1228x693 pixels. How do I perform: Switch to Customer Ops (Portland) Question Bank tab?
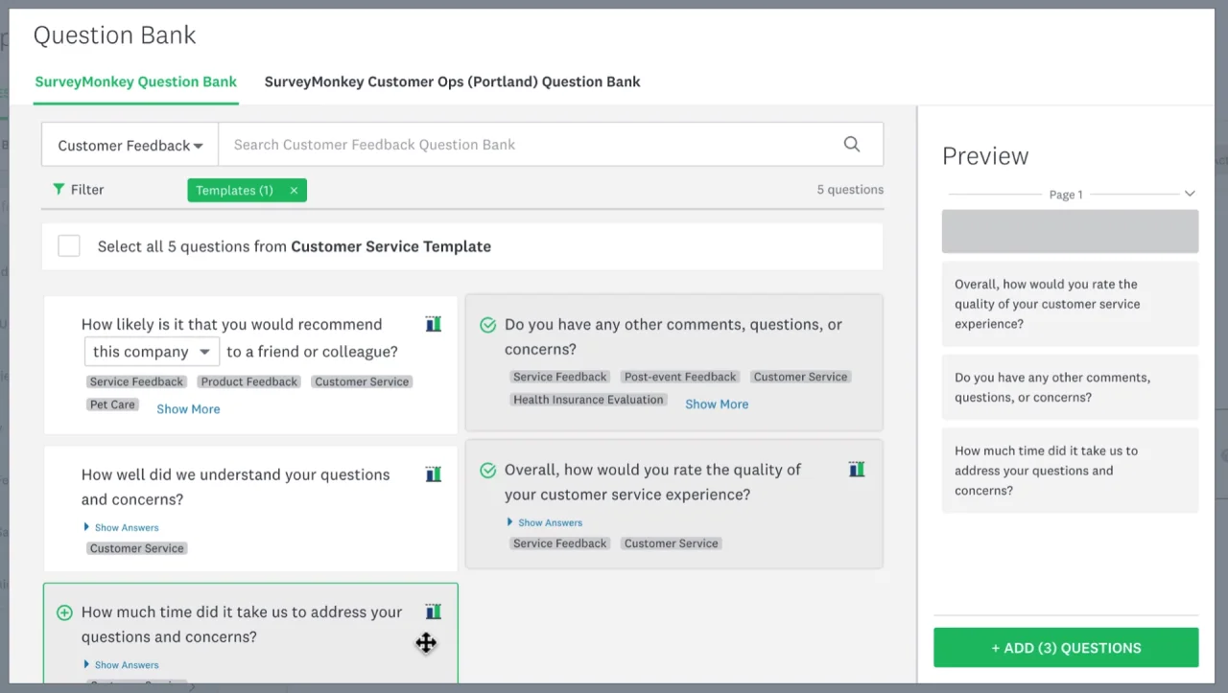453,81
